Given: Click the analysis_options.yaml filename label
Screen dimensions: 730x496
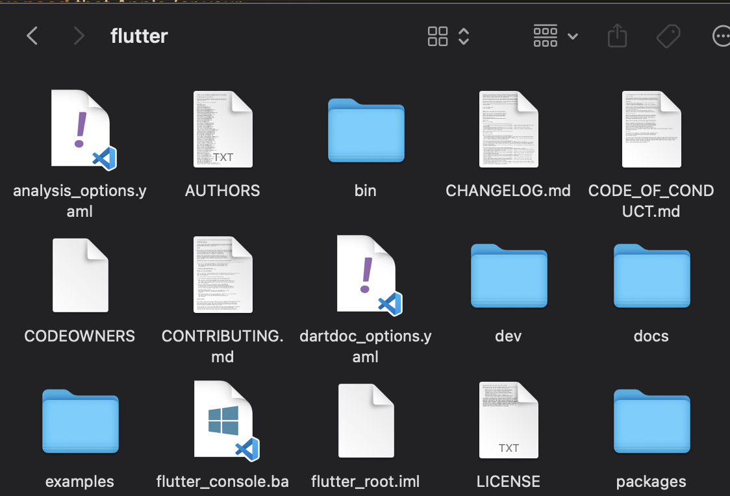Looking at the screenshot, I should click(80, 201).
